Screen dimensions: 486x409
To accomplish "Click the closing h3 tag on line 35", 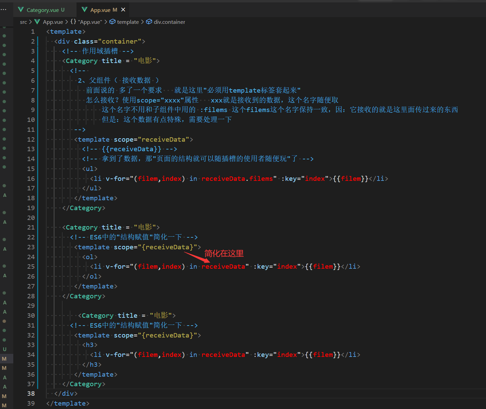I will 92,365.
